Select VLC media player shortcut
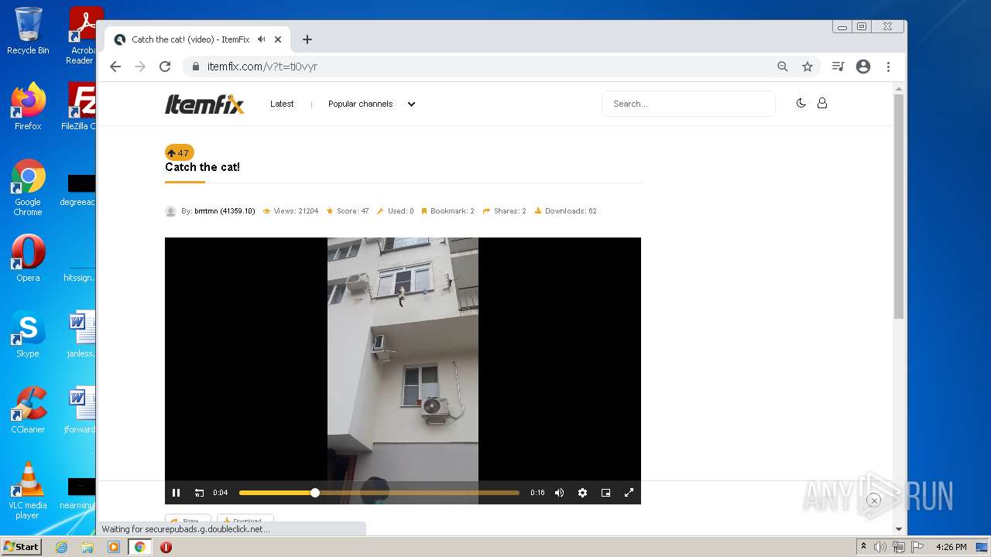The height and width of the screenshot is (557, 991). [x=28, y=491]
